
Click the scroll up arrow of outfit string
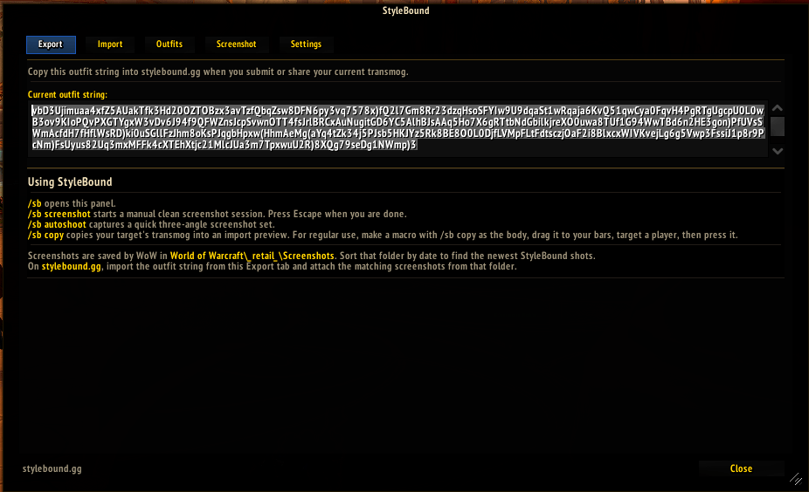pyautogui.click(x=778, y=108)
